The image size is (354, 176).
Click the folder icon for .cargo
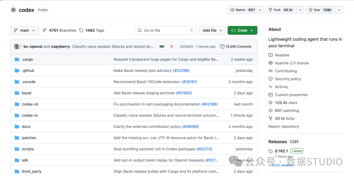pyautogui.click(x=17, y=59)
